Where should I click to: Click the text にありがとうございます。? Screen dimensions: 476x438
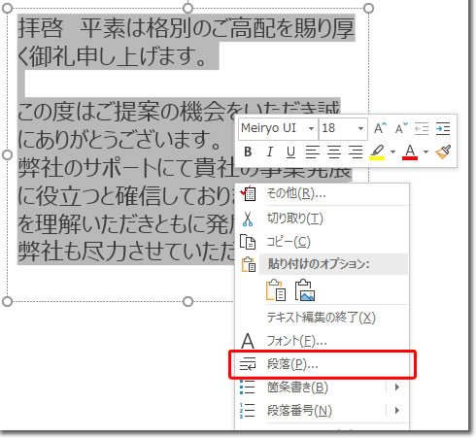[119, 139]
